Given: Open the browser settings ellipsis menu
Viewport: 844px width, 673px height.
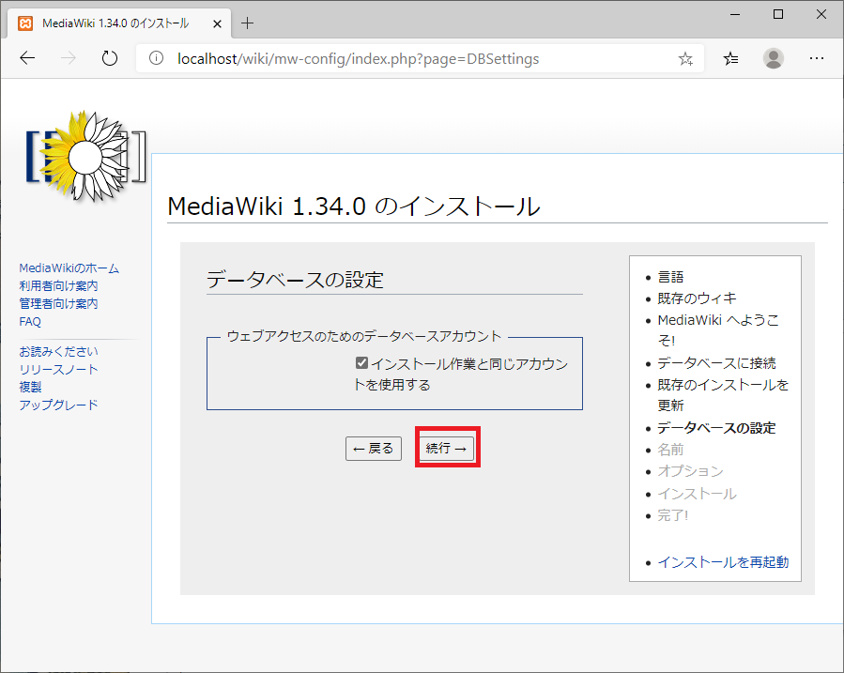Looking at the screenshot, I should point(817,58).
